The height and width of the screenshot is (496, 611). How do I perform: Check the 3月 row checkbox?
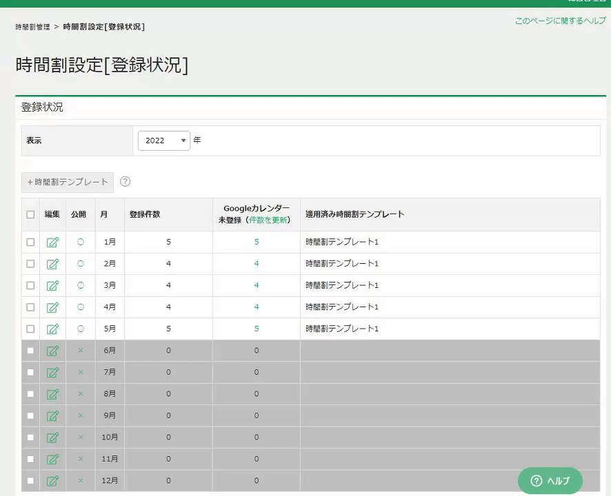pyautogui.click(x=30, y=285)
